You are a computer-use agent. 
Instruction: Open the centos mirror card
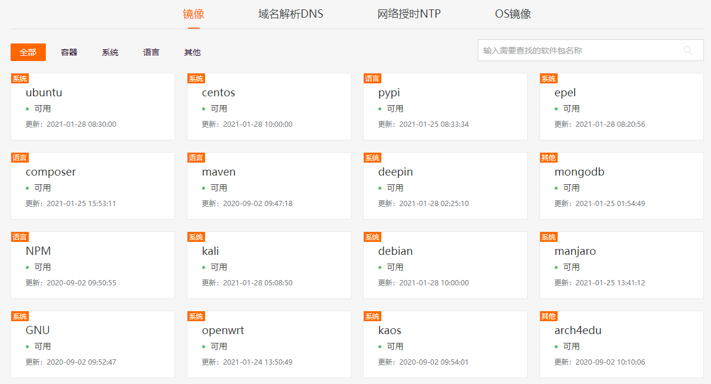[269, 106]
